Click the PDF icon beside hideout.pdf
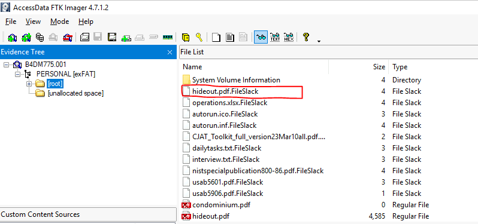Image resolution: width=478 pixels, height=224 pixels. 186,217
